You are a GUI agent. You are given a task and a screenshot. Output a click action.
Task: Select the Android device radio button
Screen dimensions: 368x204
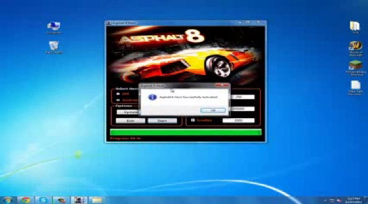(x=118, y=100)
